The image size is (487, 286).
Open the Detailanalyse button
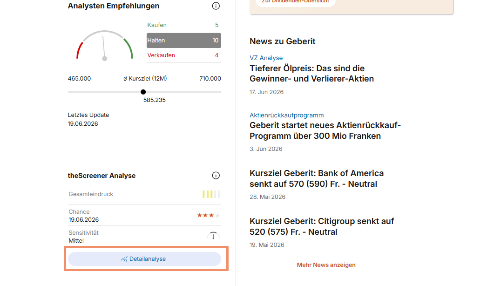[144, 259]
